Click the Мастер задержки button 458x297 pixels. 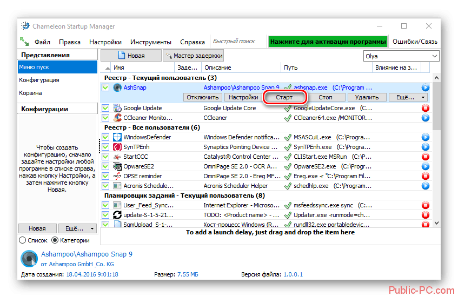194,56
